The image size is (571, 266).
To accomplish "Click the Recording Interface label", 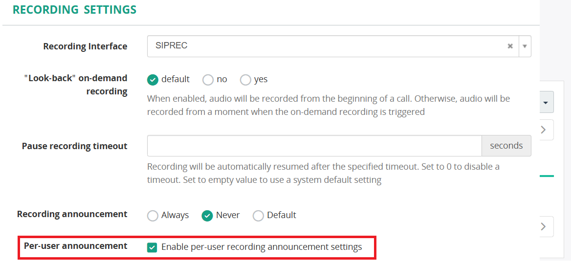I will [x=85, y=46].
